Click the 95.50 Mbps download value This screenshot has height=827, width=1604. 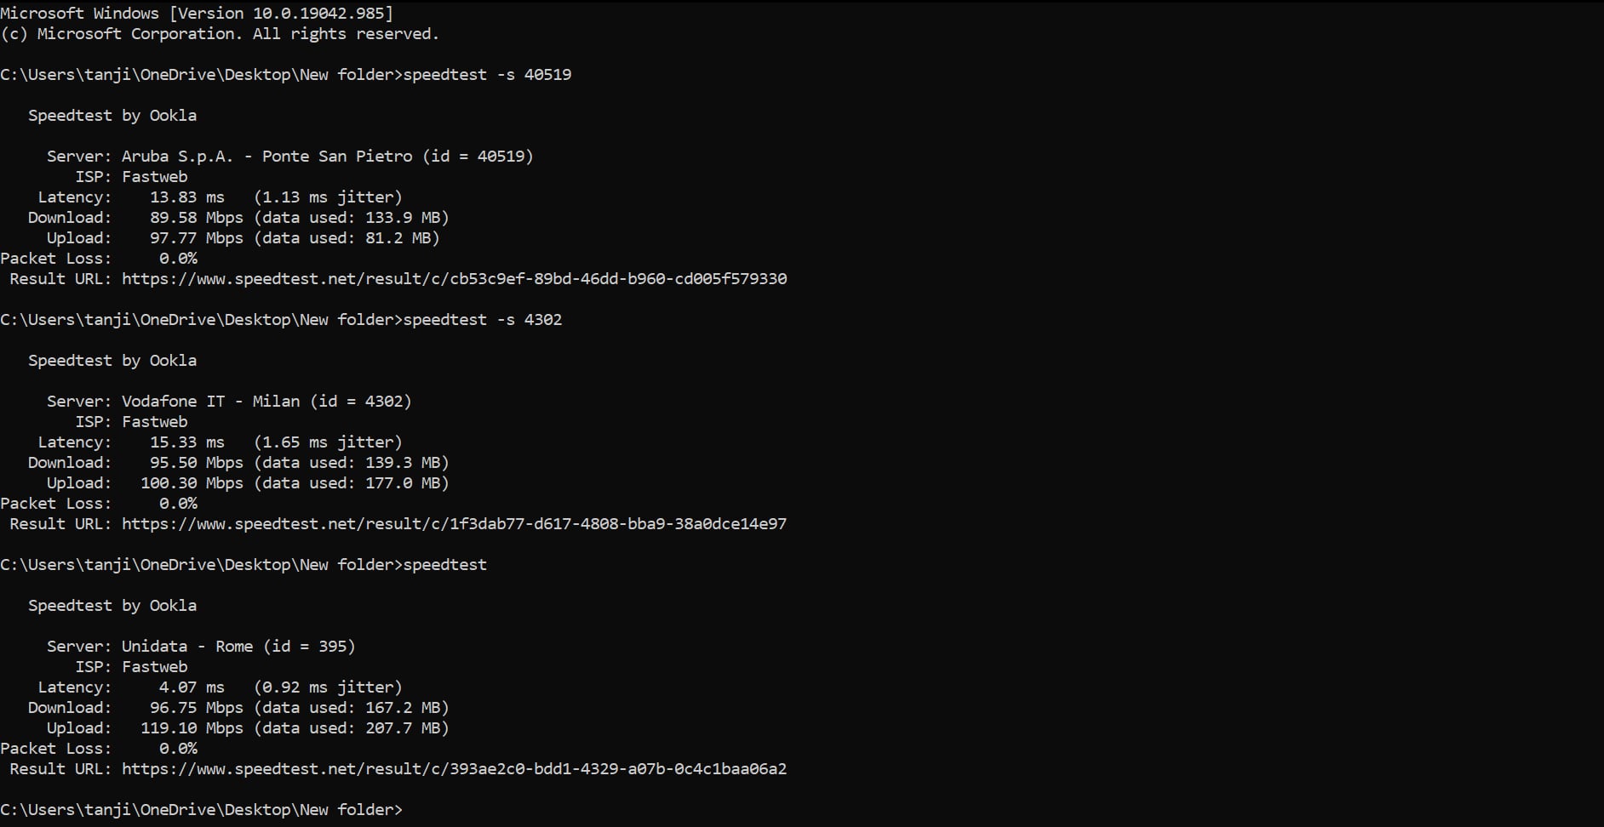pyautogui.click(x=196, y=463)
